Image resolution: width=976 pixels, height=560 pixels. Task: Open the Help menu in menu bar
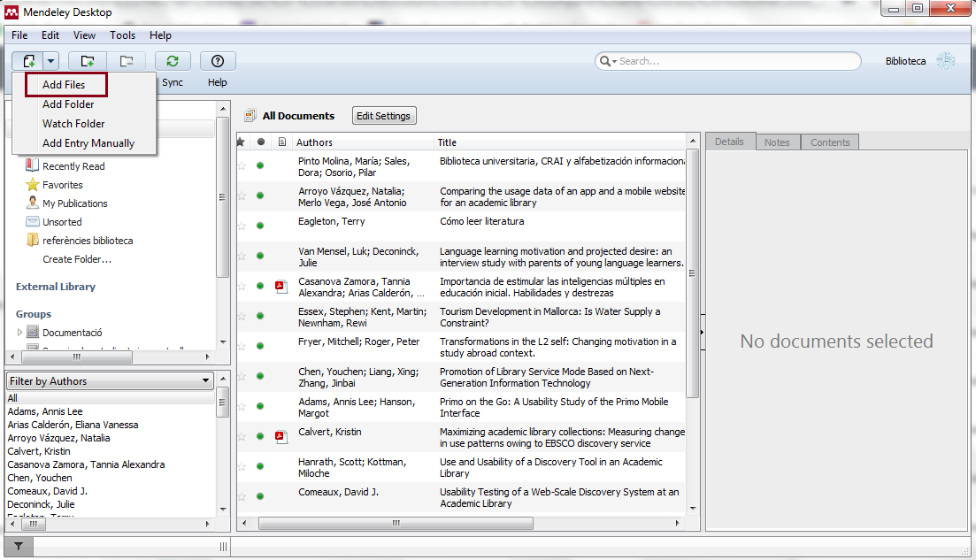[x=160, y=35]
